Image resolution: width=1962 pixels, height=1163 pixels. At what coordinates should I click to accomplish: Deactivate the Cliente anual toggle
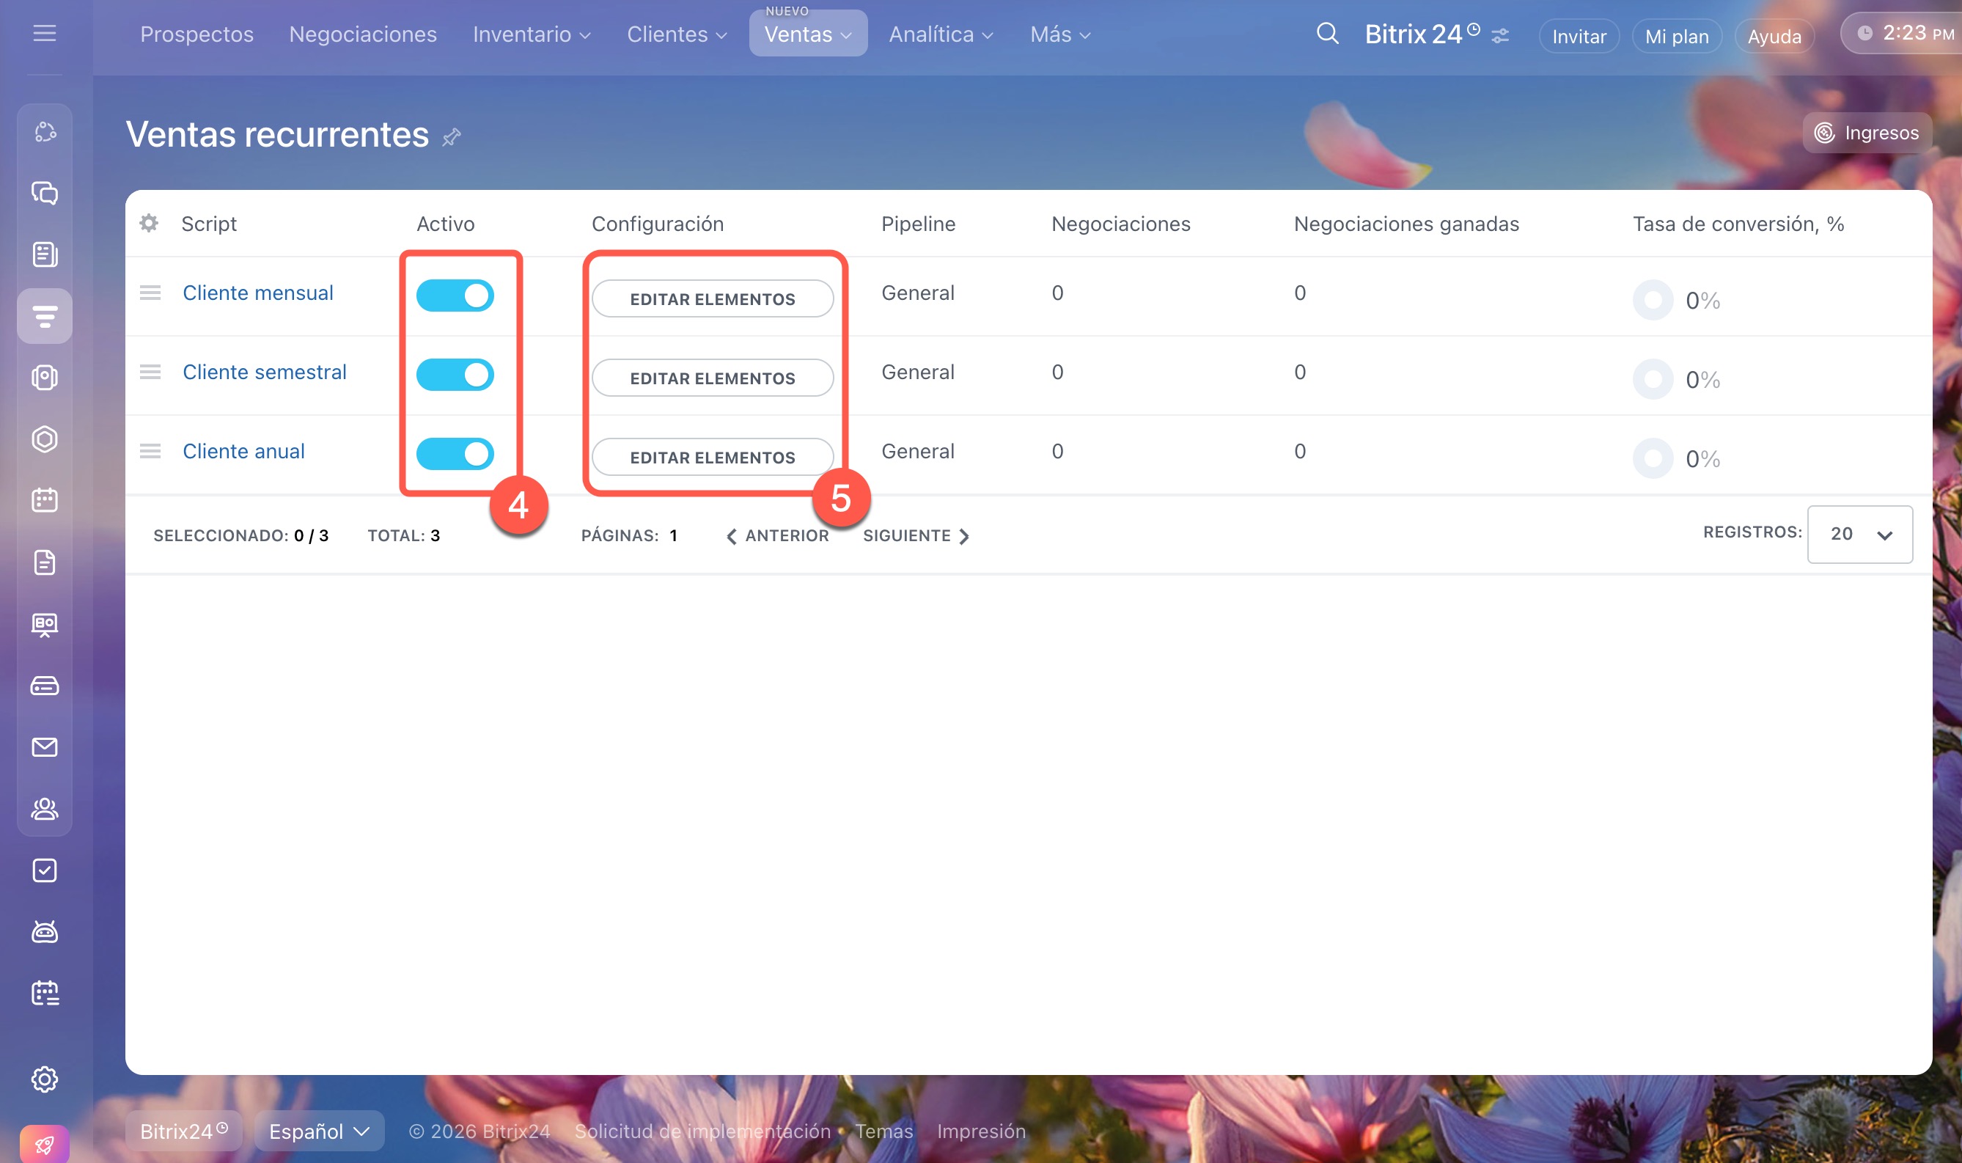pos(455,454)
